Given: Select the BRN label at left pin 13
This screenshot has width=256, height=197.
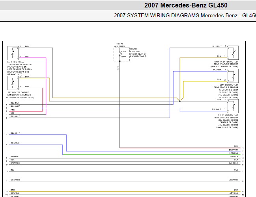Looking at the screenshot, I should pos(13,190).
